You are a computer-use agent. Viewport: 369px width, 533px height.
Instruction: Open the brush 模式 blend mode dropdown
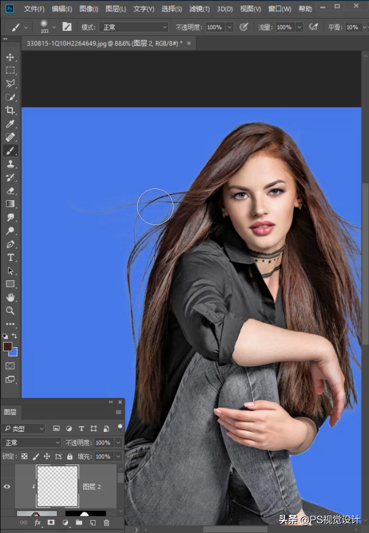tap(133, 27)
